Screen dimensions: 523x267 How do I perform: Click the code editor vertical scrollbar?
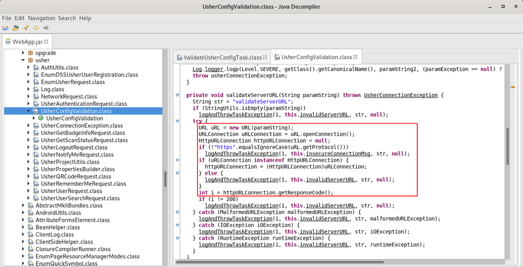pyautogui.click(x=507, y=147)
